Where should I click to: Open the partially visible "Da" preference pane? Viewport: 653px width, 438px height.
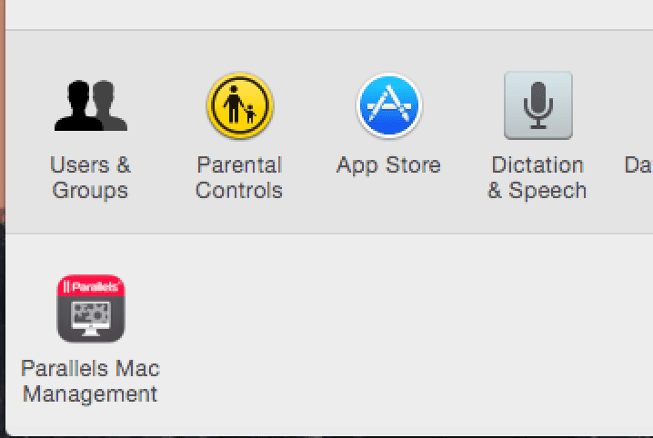point(638,164)
